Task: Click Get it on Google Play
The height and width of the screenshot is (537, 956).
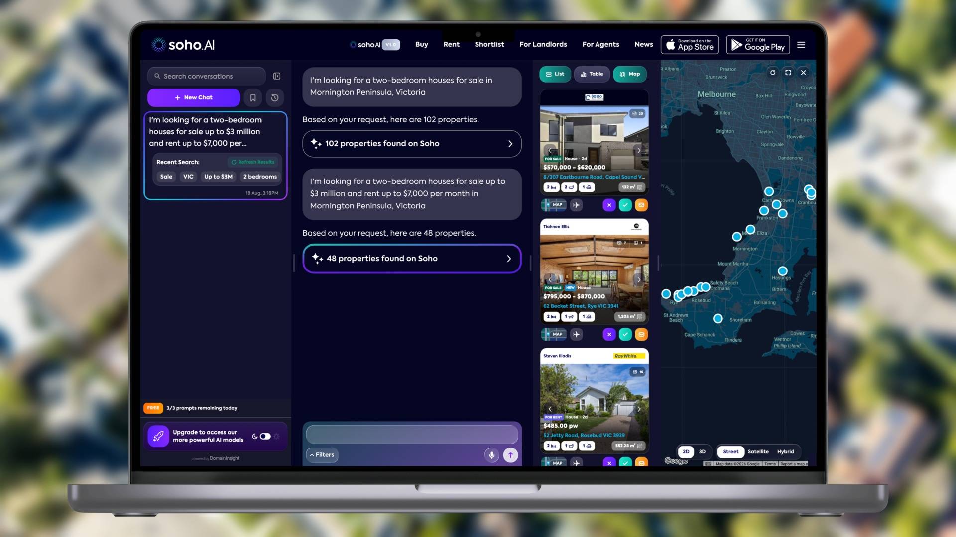Action: click(758, 45)
